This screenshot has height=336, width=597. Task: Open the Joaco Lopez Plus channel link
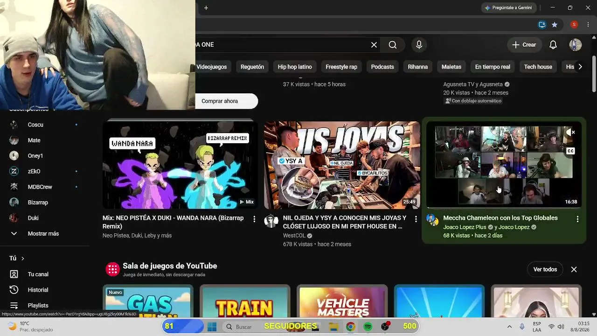pos(465,227)
